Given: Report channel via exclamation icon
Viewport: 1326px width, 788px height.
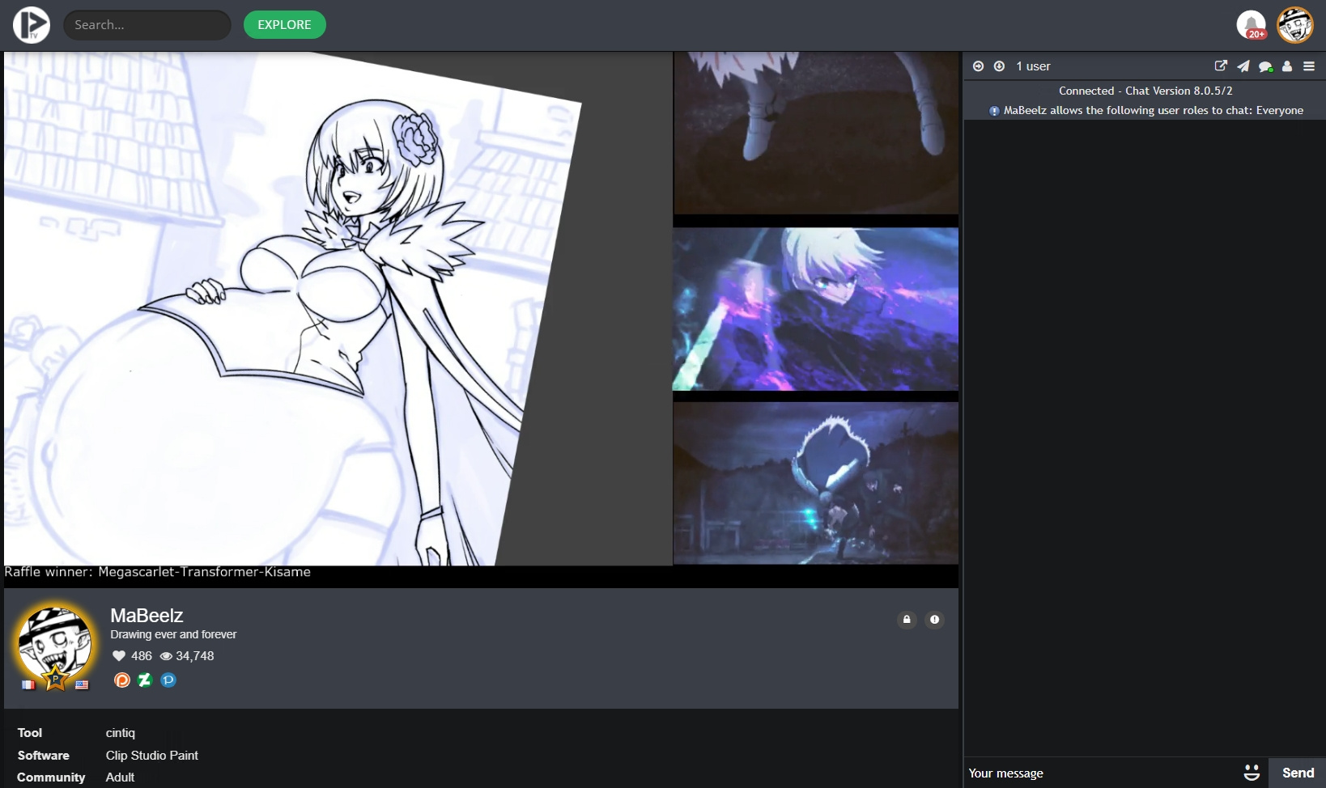Looking at the screenshot, I should 934,620.
